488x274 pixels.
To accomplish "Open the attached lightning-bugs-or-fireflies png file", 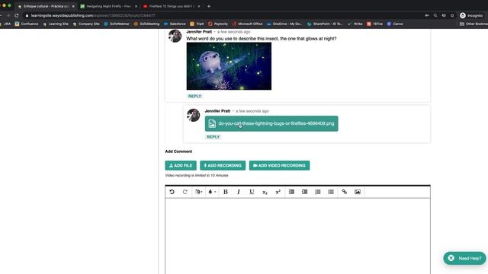I will (x=271, y=123).
